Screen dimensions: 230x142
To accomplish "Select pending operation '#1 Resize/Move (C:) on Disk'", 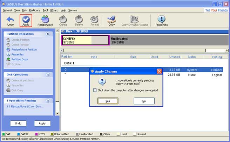I will point(25,107).
